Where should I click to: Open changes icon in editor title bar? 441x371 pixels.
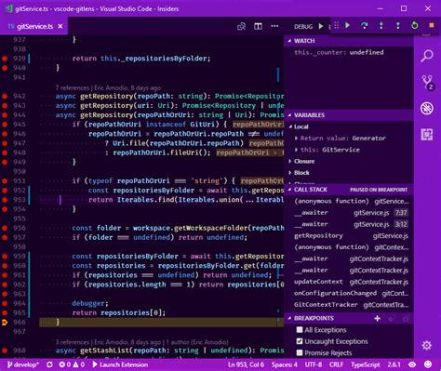point(241,26)
